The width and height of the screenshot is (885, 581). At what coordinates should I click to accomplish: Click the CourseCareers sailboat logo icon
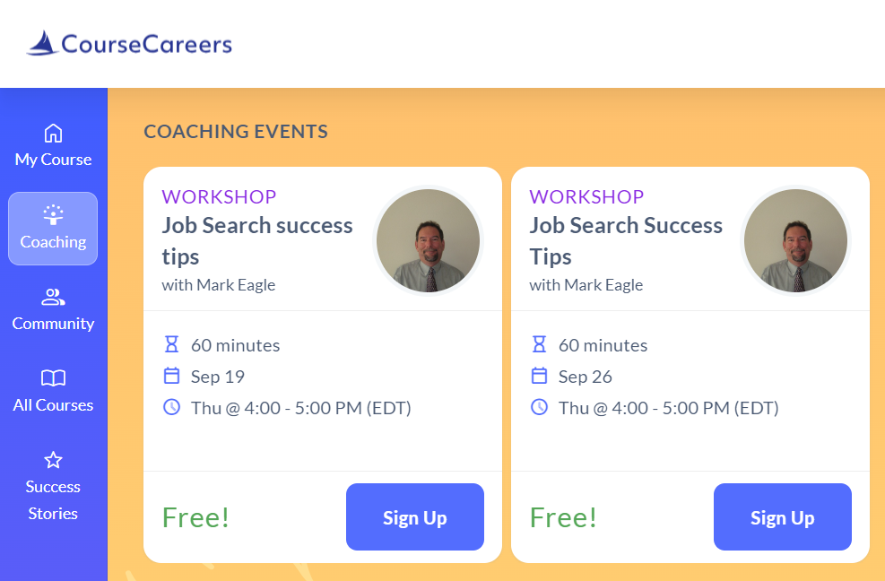coord(42,43)
